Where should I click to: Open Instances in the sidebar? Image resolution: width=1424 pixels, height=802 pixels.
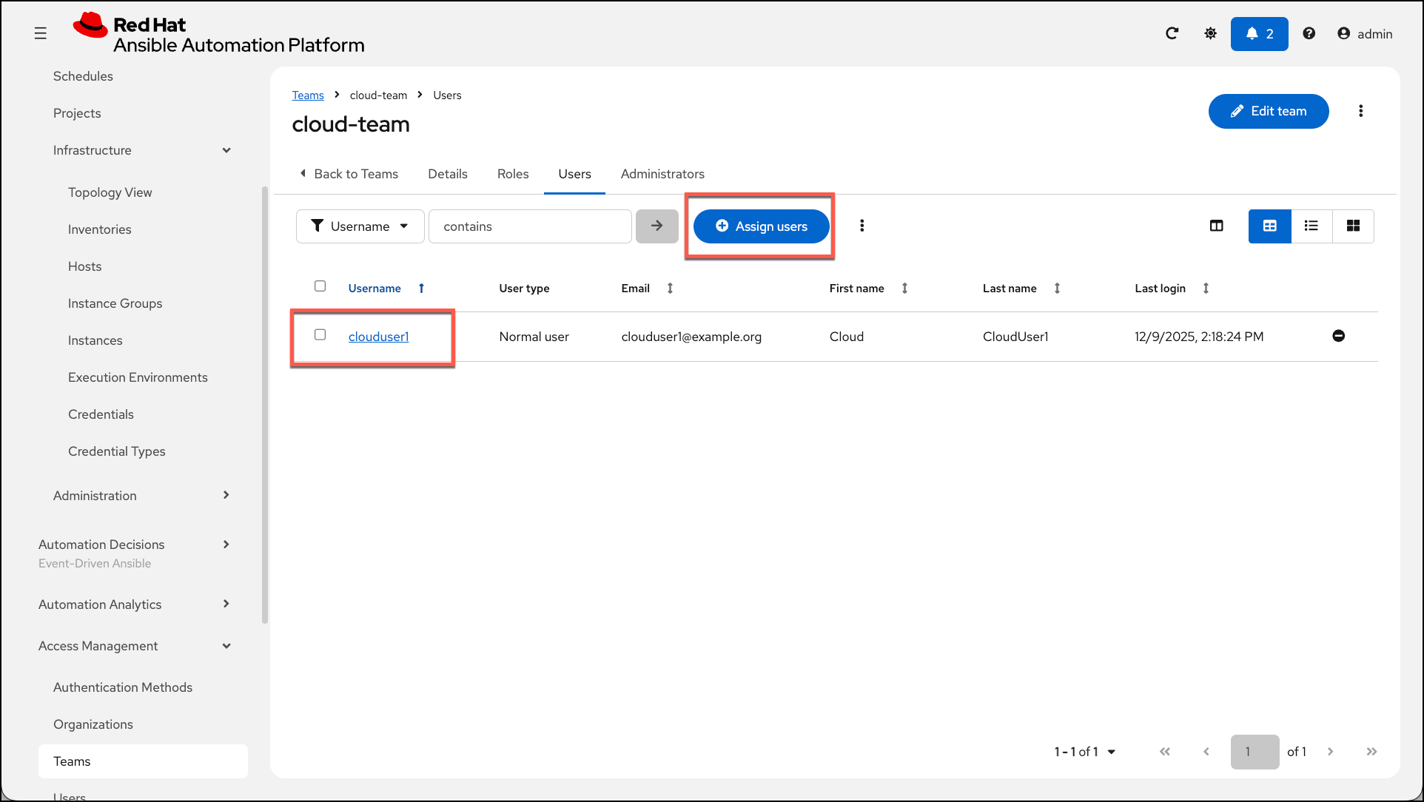(x=95, y=340)
